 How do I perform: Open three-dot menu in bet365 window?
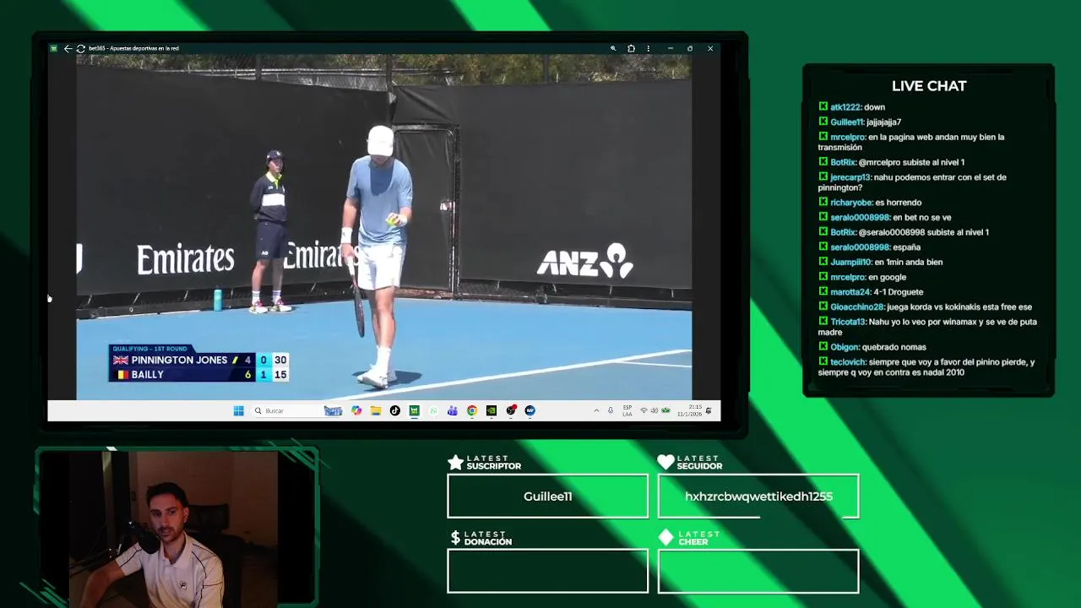649,48
